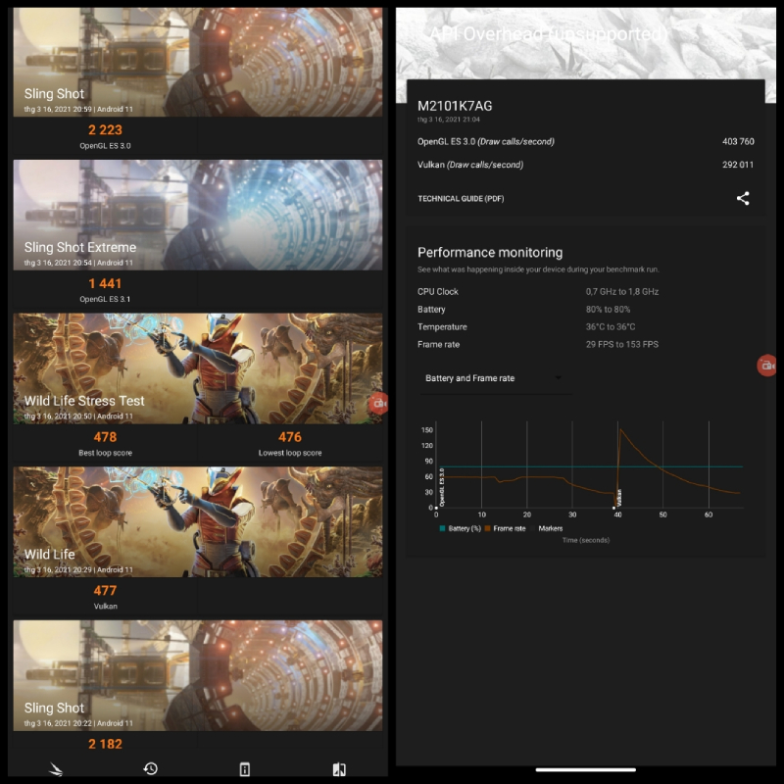This screenshot has width=784, height=784.
Task: Open the TECHNICAL GUIDE (PDF) link
Action: [461, 199]
